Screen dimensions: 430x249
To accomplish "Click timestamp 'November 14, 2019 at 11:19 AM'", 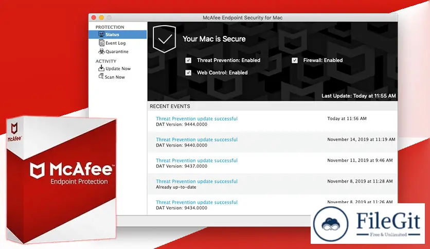I will (x=361, y=139).
